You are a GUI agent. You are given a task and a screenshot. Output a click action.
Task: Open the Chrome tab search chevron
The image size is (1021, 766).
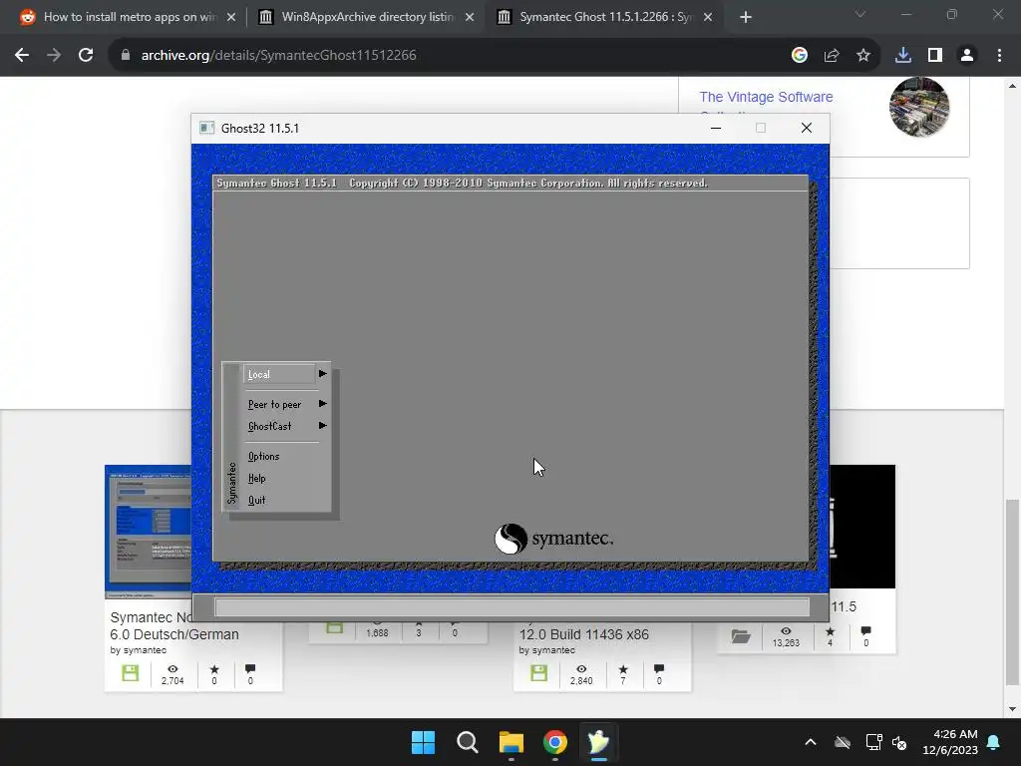[860, 14]
